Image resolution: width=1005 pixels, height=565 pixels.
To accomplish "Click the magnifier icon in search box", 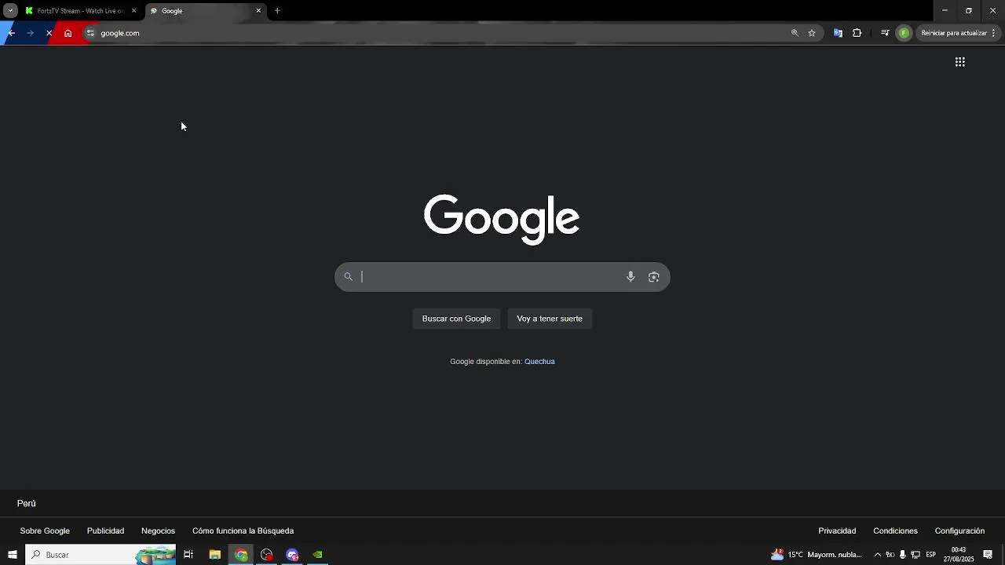I will click(348, 276).
